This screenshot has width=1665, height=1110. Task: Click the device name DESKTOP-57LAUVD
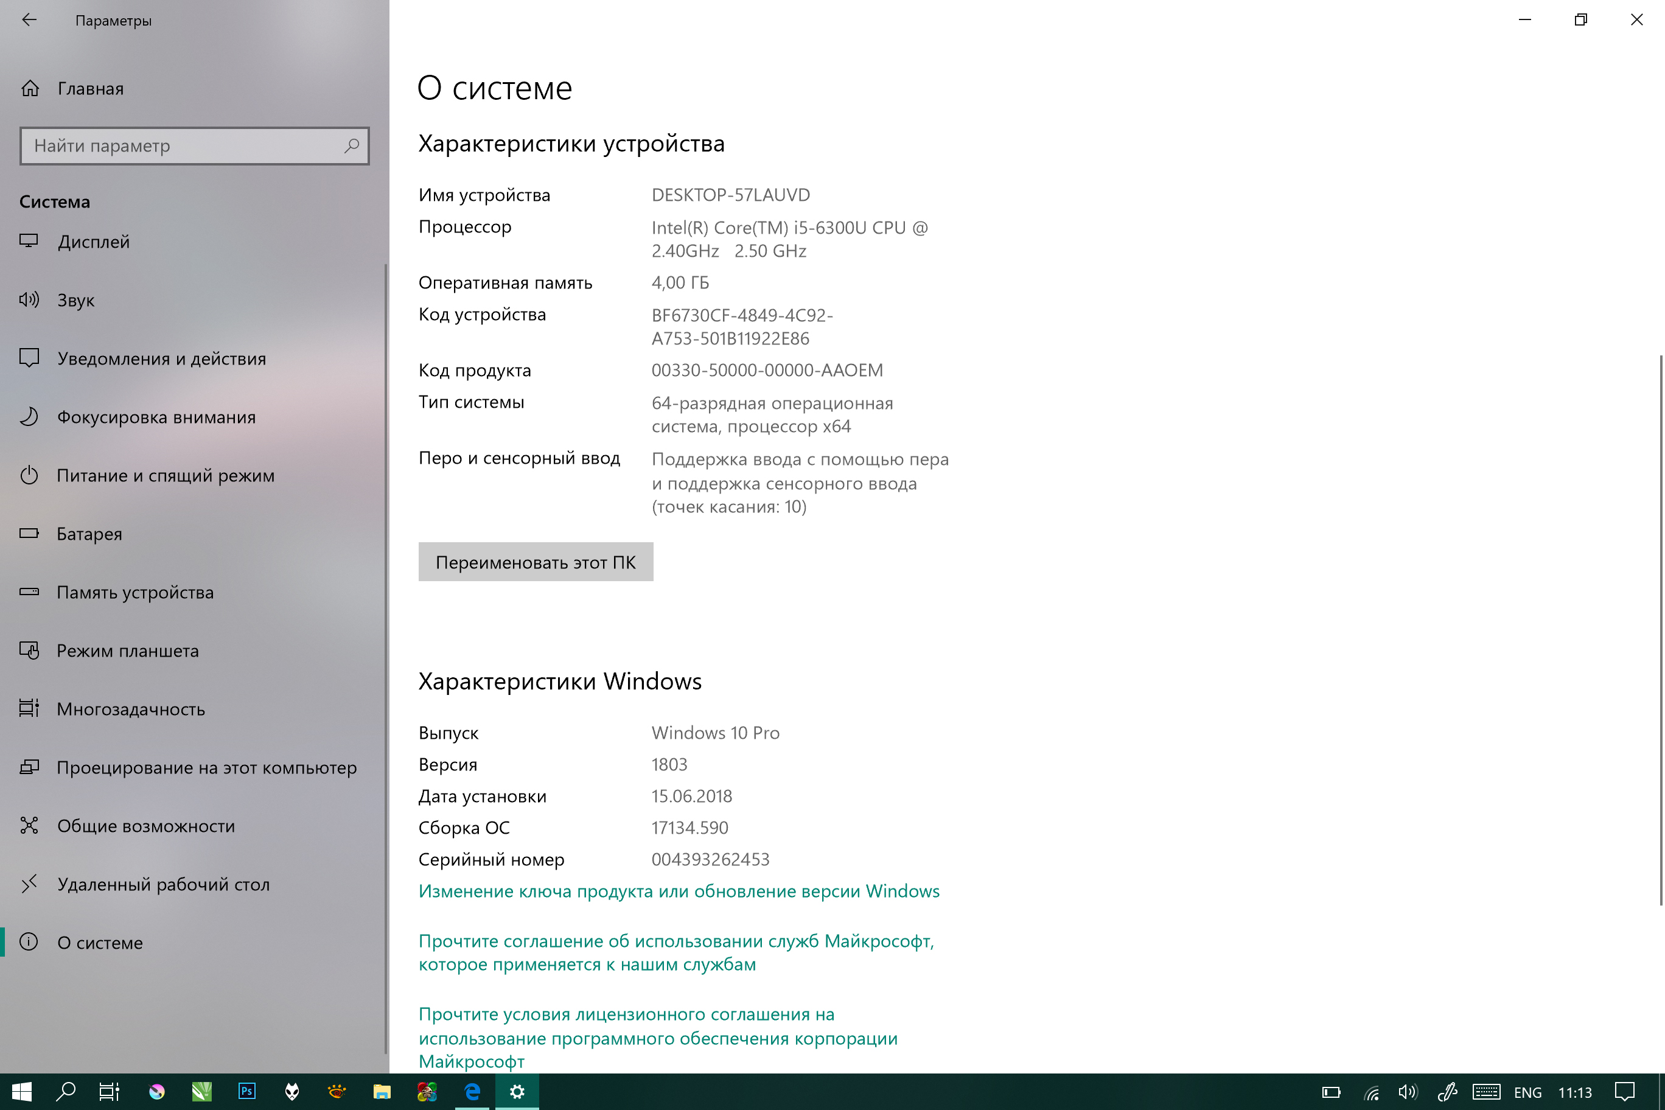pos(730,195)
